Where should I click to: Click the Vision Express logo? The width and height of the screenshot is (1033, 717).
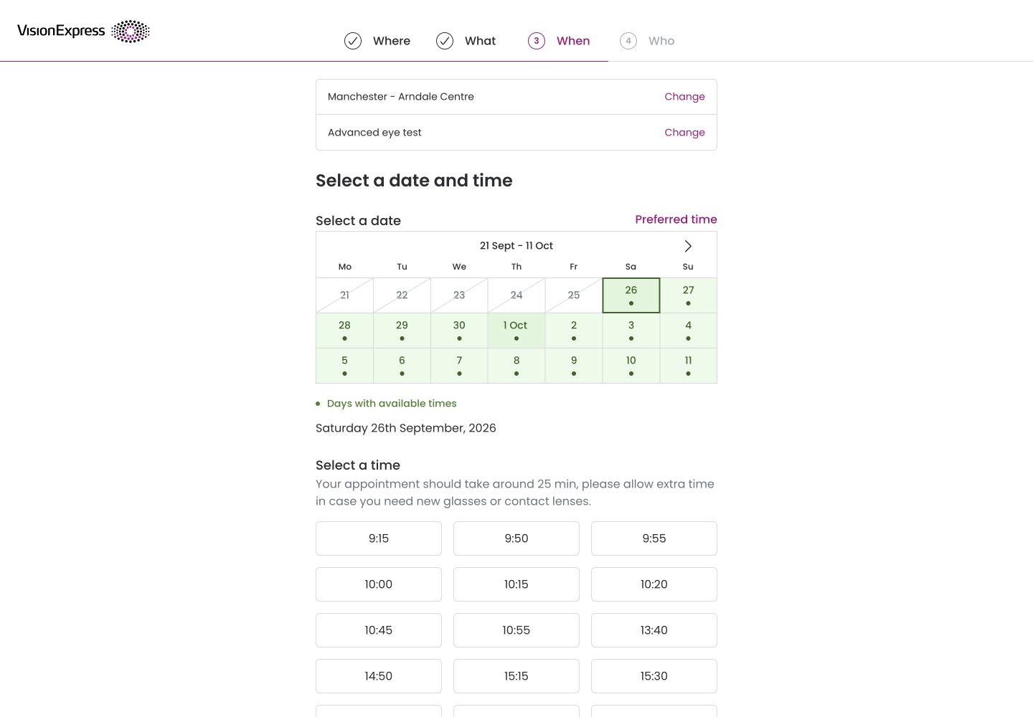(83, 31)
